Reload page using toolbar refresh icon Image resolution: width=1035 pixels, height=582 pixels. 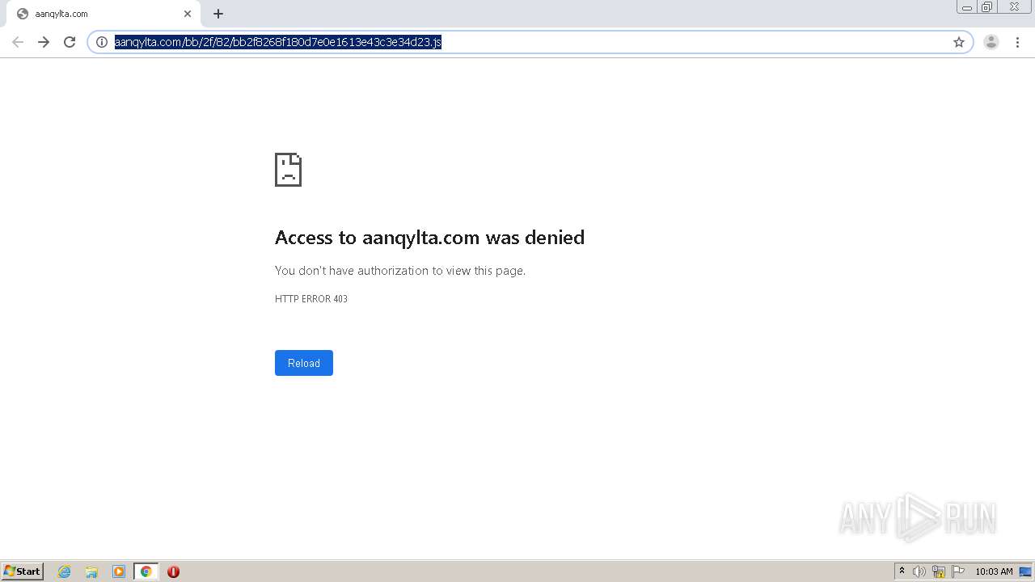pos(70,42)
